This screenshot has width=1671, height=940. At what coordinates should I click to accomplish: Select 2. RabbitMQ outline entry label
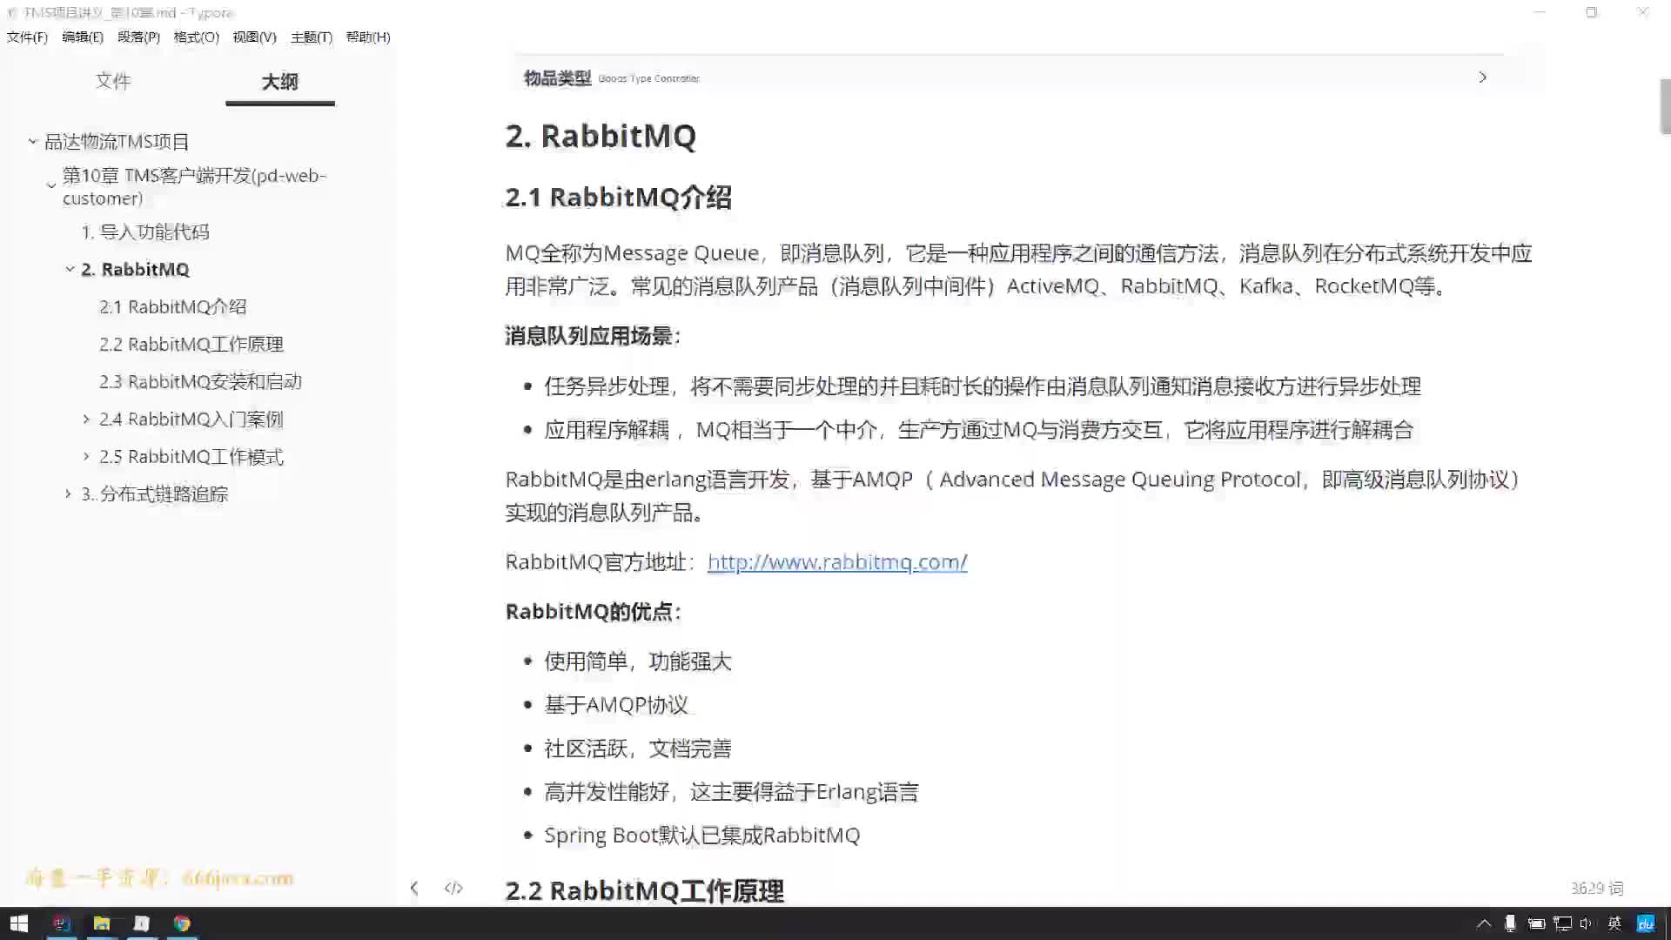[x=135, y=269]
